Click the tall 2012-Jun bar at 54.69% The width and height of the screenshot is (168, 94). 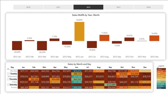coord(79,31)
